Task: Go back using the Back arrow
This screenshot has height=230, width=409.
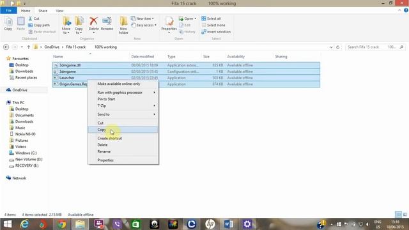Action: (x=6, y=47)
